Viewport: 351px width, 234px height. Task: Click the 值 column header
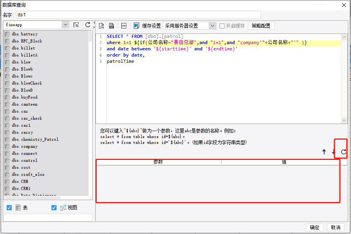tap(284, 162)
